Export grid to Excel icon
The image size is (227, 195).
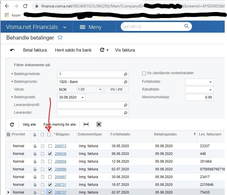click(99, 124)
